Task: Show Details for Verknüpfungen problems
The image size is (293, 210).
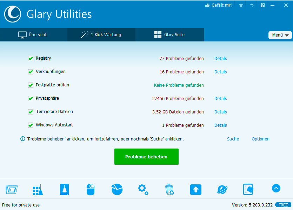Action: tap(221, 72)
